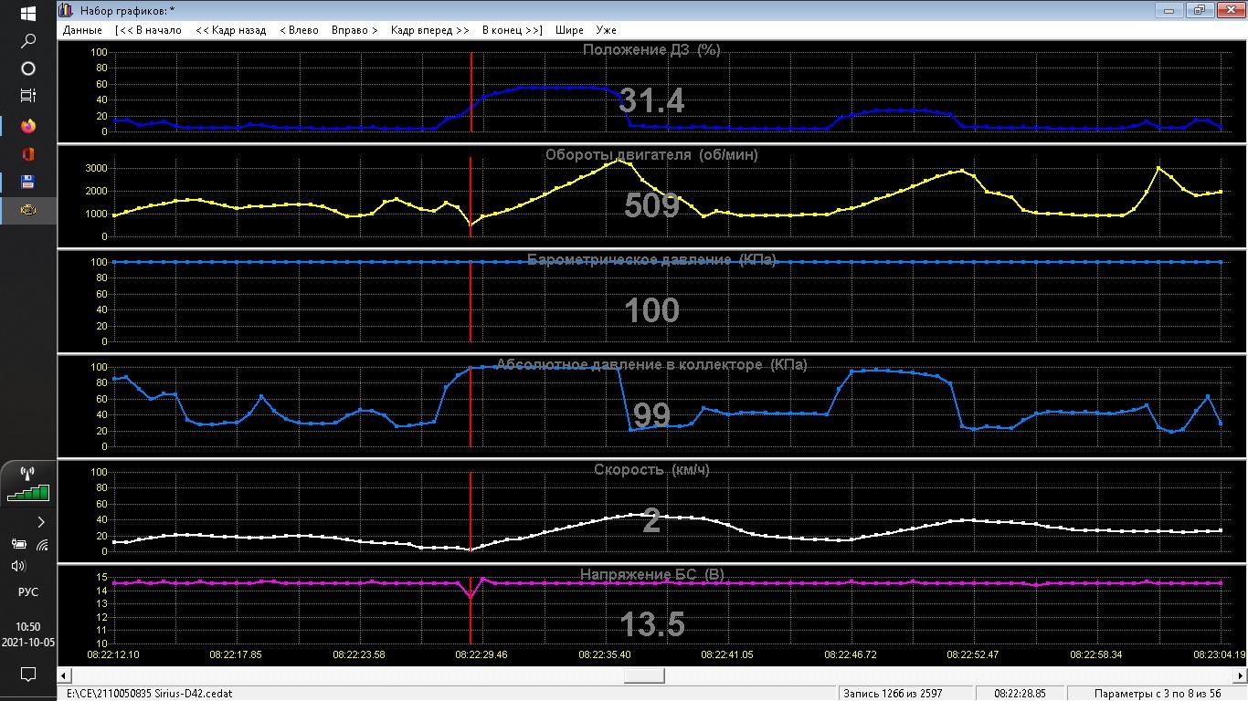1248x701 pixels.
Task: Click the time label 08:22:41.05
Action: [x=727, y=654]
